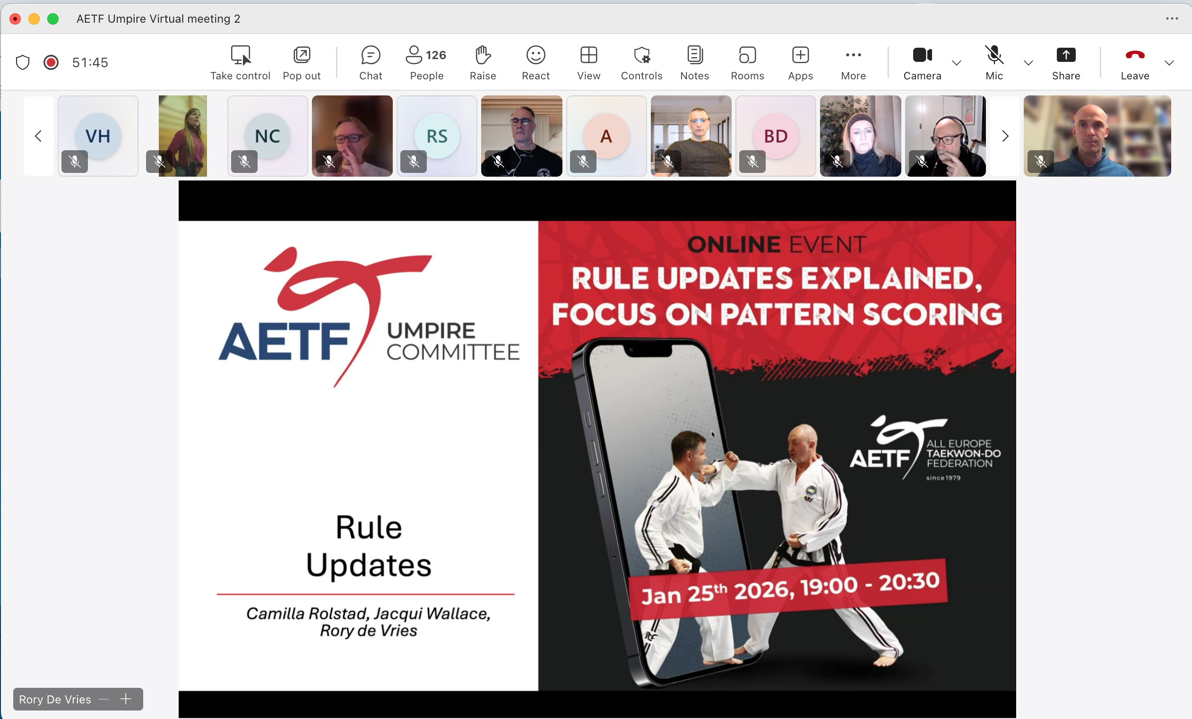Zoom in shared content with plus
This screenshot has height=719, width=1192.
click(126, 699)
